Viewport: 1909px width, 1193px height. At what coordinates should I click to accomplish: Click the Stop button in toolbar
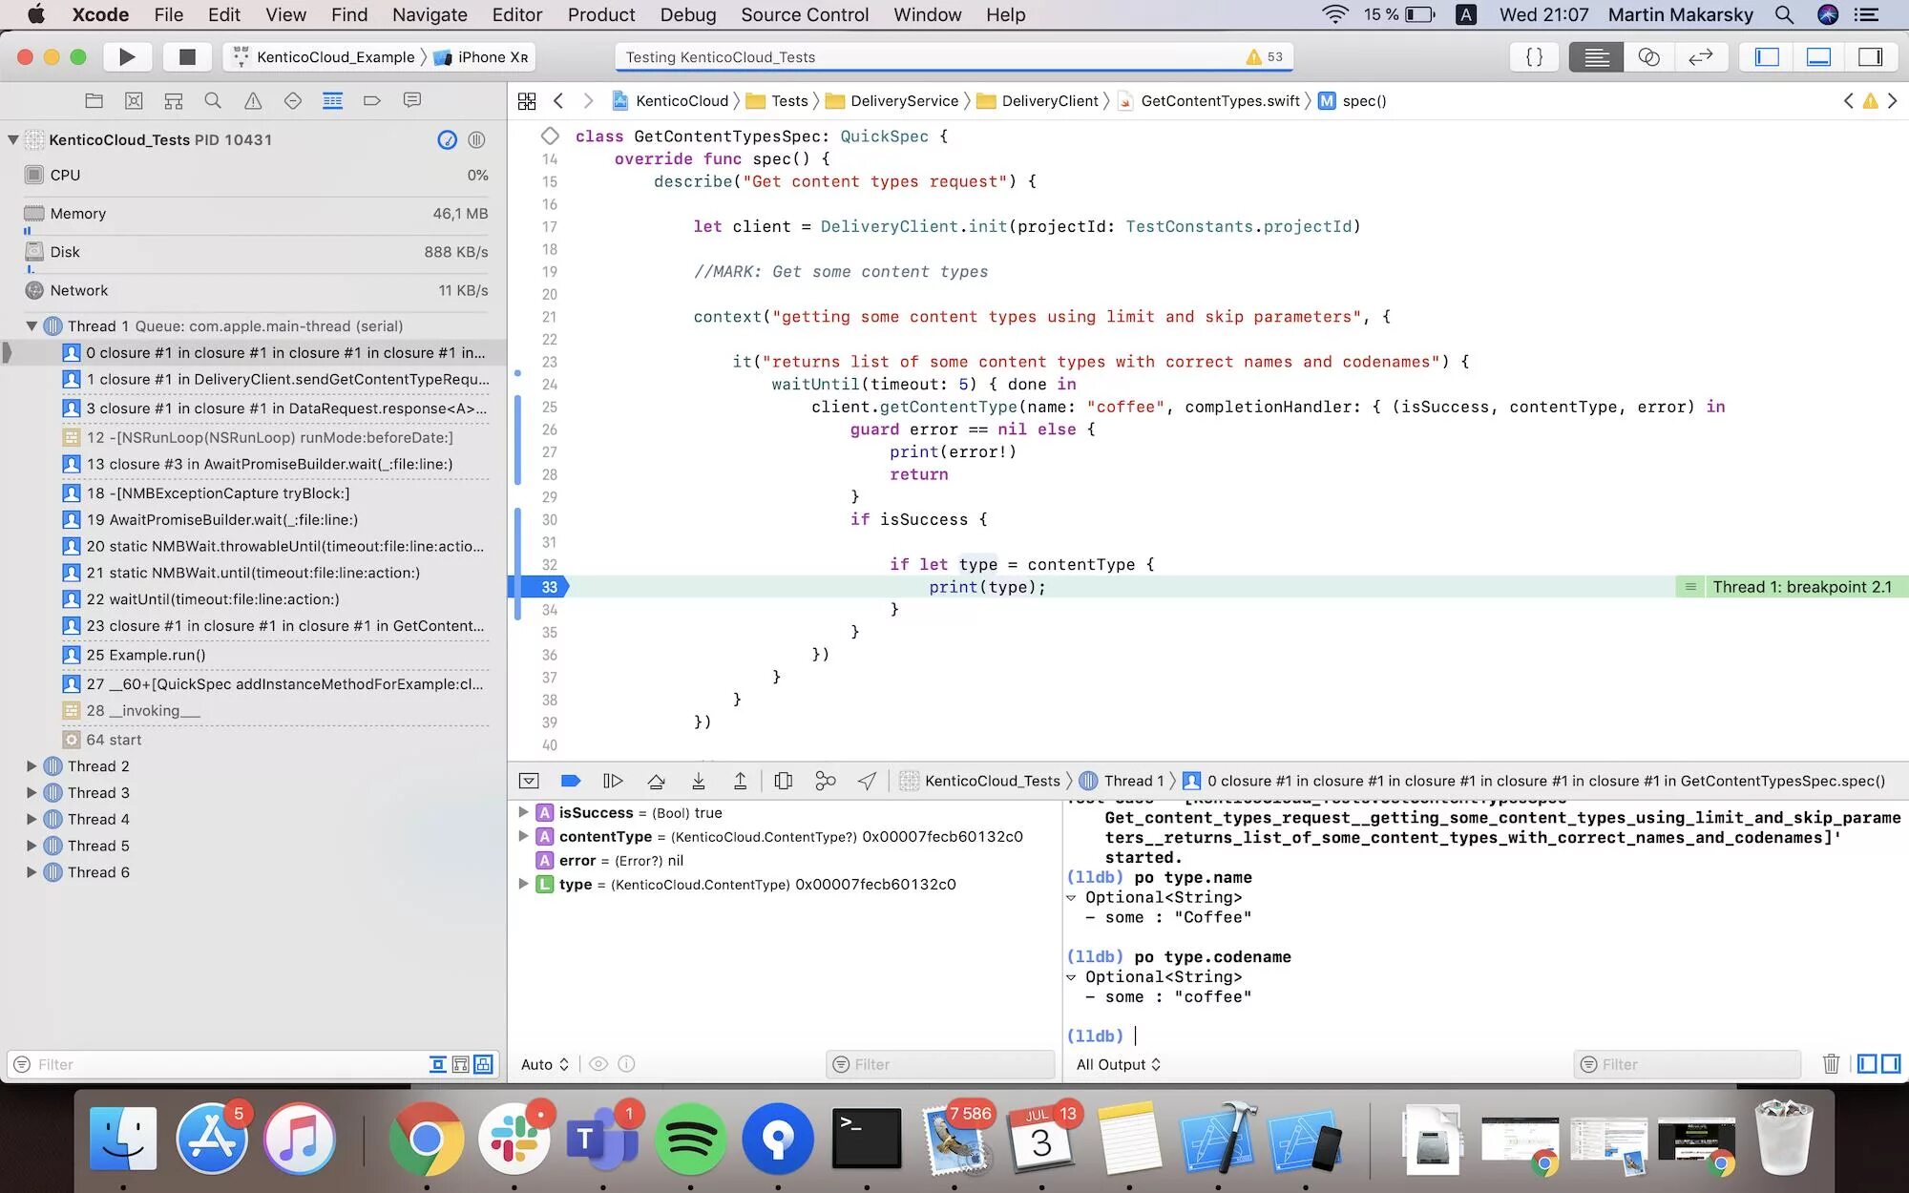coord(187,57)
